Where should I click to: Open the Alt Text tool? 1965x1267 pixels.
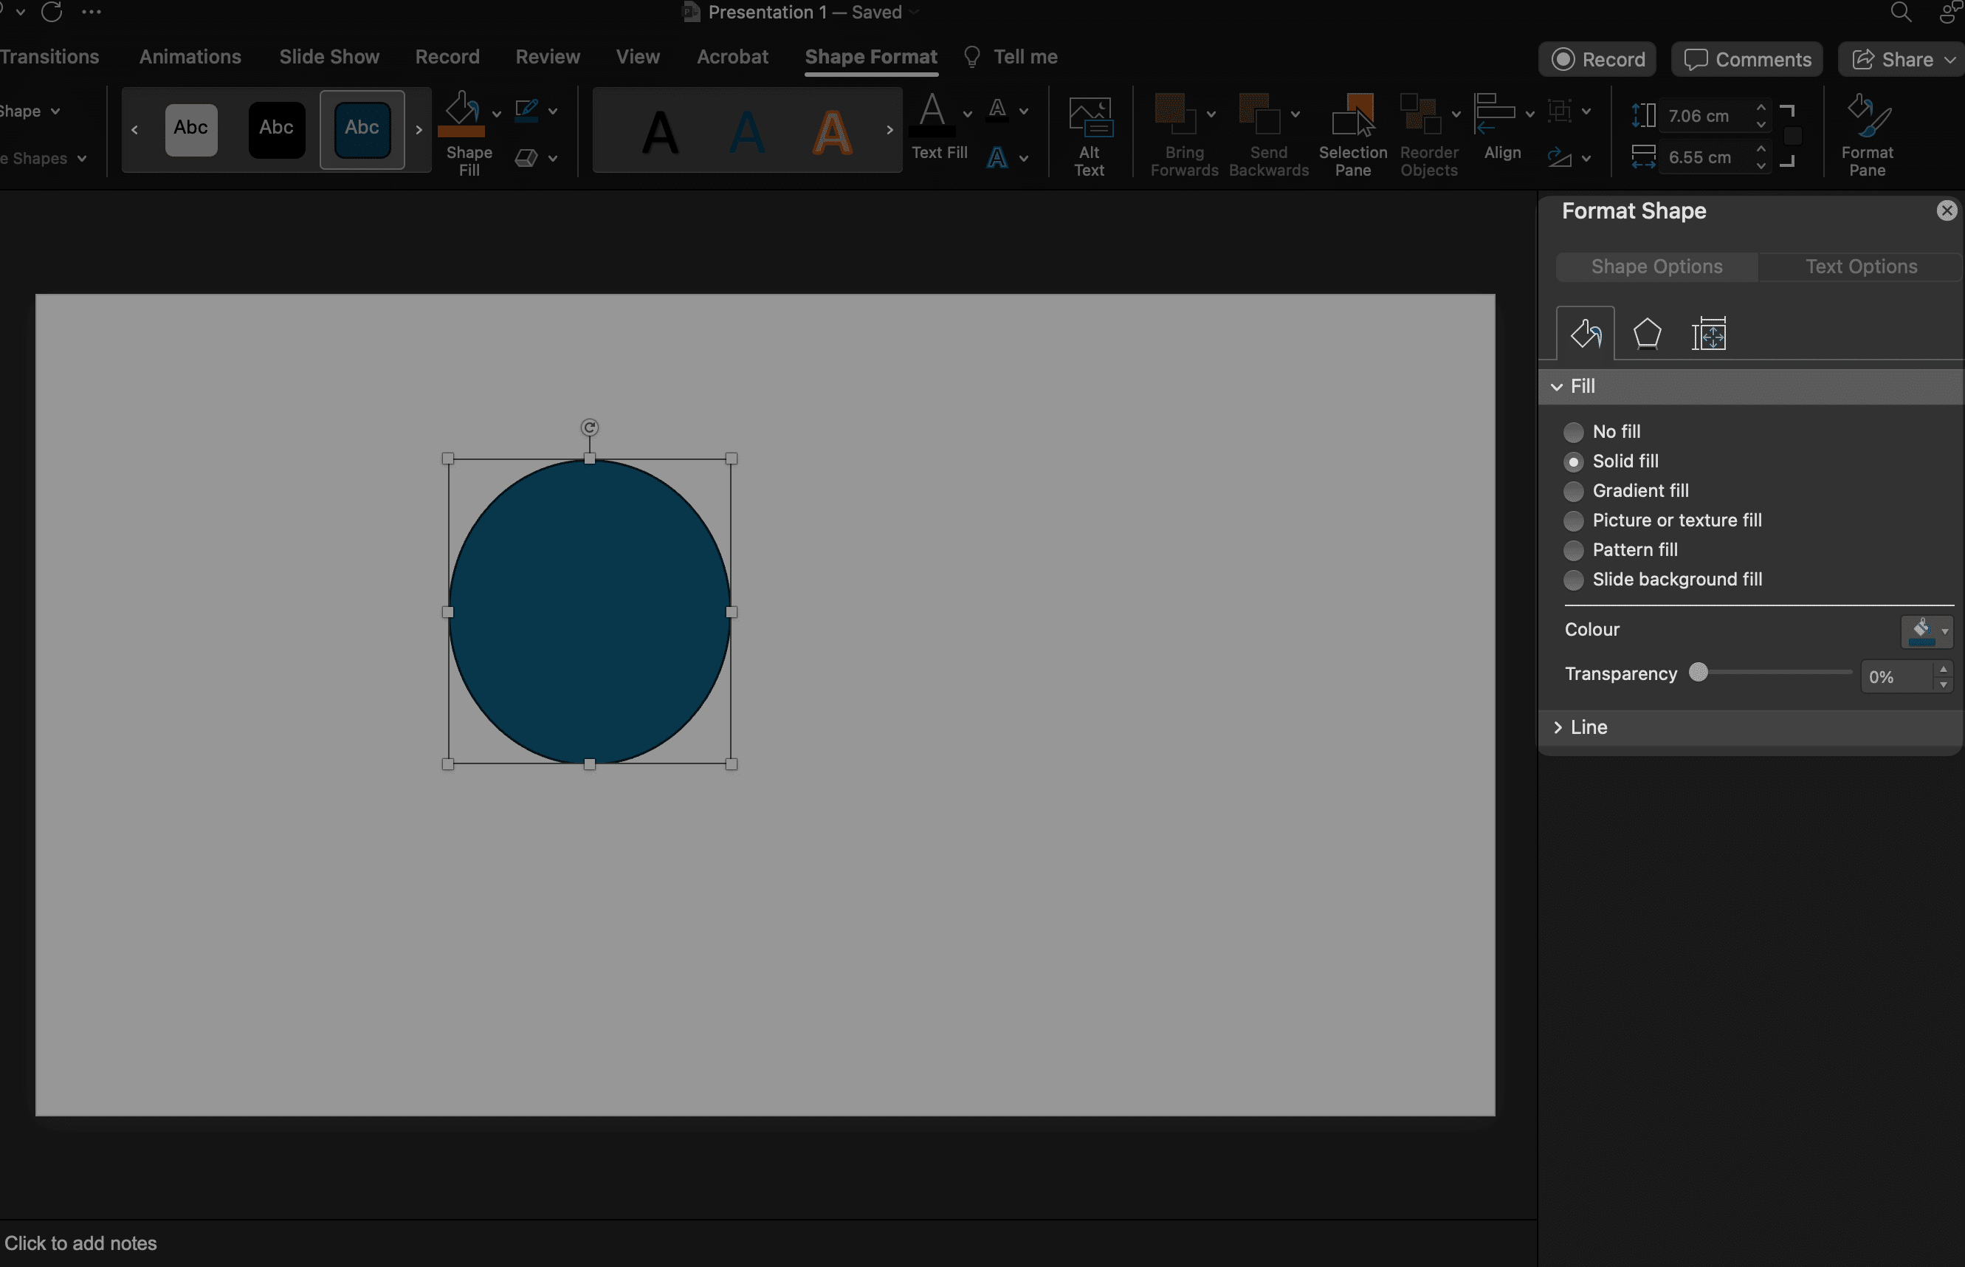[x=1090, y=134]
